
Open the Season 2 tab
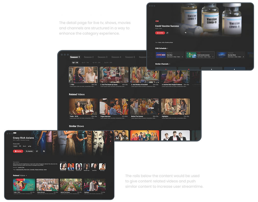(89, 57)
